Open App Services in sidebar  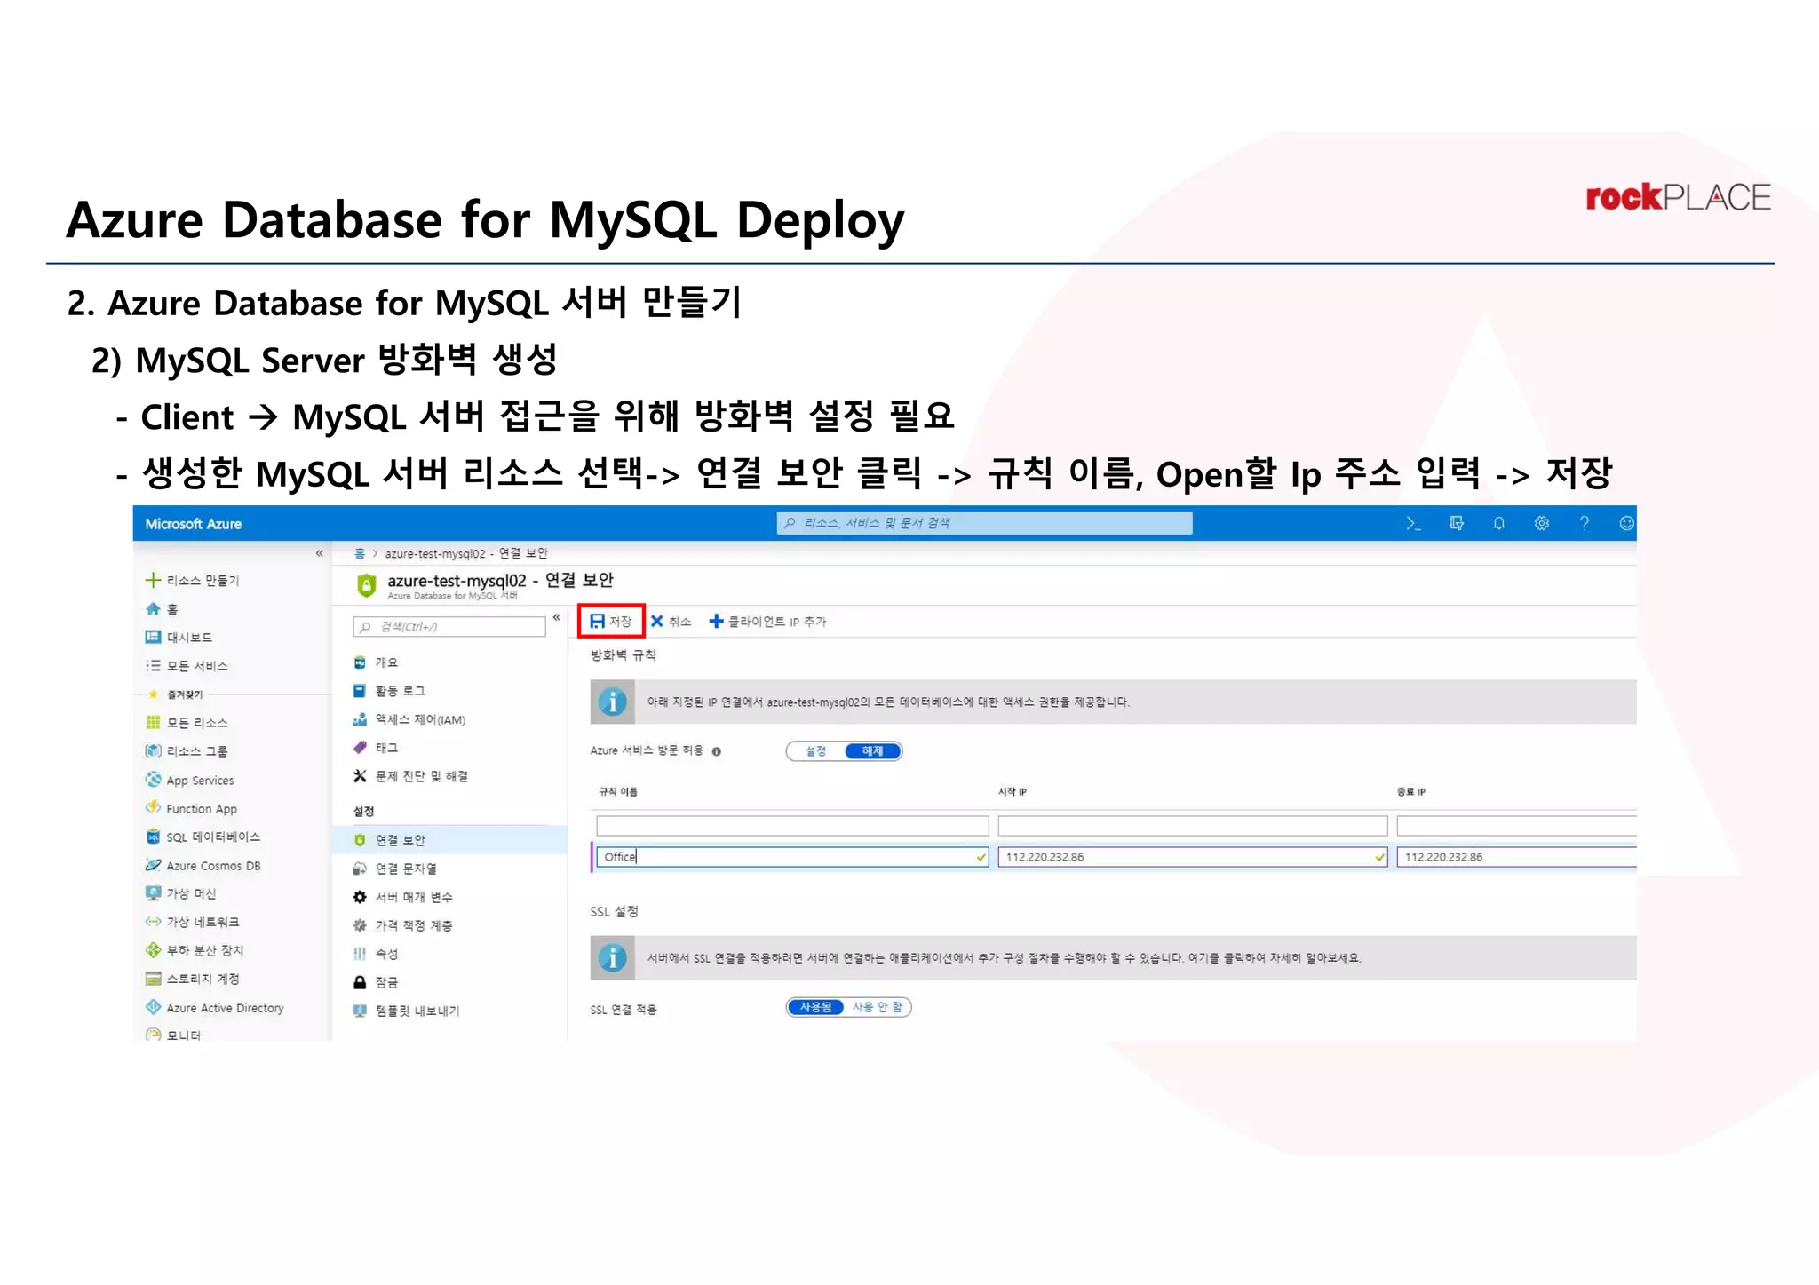[189, 781]
